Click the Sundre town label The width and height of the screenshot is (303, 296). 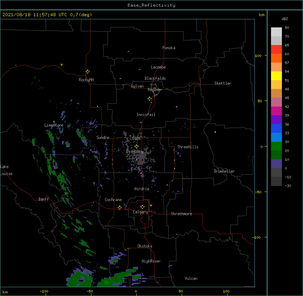pos(103,137)
